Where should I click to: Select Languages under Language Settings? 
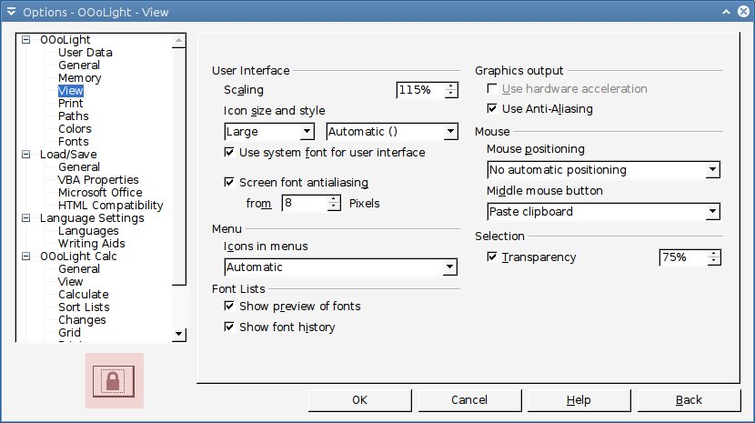(88, 231)
